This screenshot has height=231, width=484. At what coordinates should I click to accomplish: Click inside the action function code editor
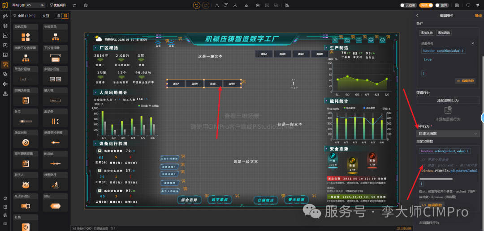pyautogui.click(x=448, y=165)
